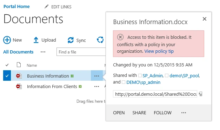Viewport: 220px width, 130px height.
Task: Close the Business Information.docx callout
Action: 205,19
